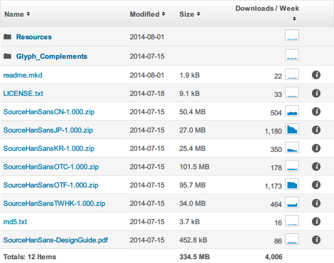This screenshot has height=263, width=334.
Task: Sort files by Downloads / Week
Action: [x=267, y=13]
